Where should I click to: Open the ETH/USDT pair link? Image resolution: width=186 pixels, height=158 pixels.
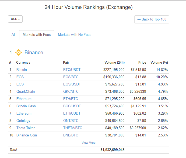pyautogui.click(x=72, y=114)
